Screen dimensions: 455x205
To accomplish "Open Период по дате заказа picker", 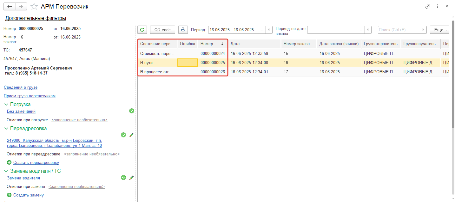I will pyautogui.click(x=361, y=30).
